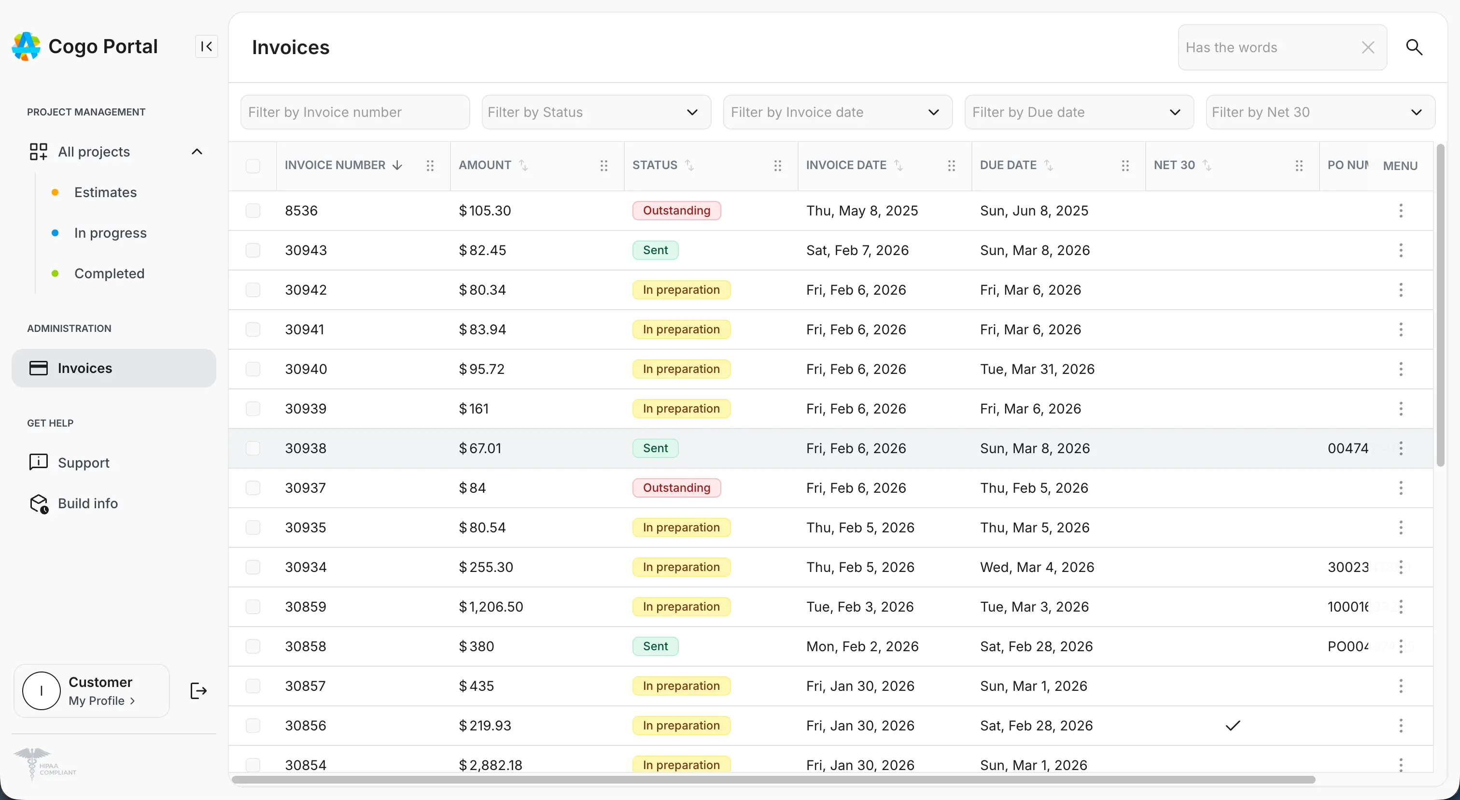Click Outstanding status badge for 8536
The width and height of the screenshot is (1460, 800).
point(677,210)
